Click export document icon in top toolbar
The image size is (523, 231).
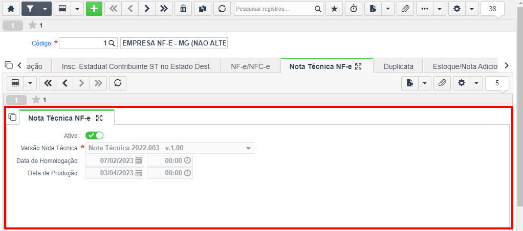(373, 9)
